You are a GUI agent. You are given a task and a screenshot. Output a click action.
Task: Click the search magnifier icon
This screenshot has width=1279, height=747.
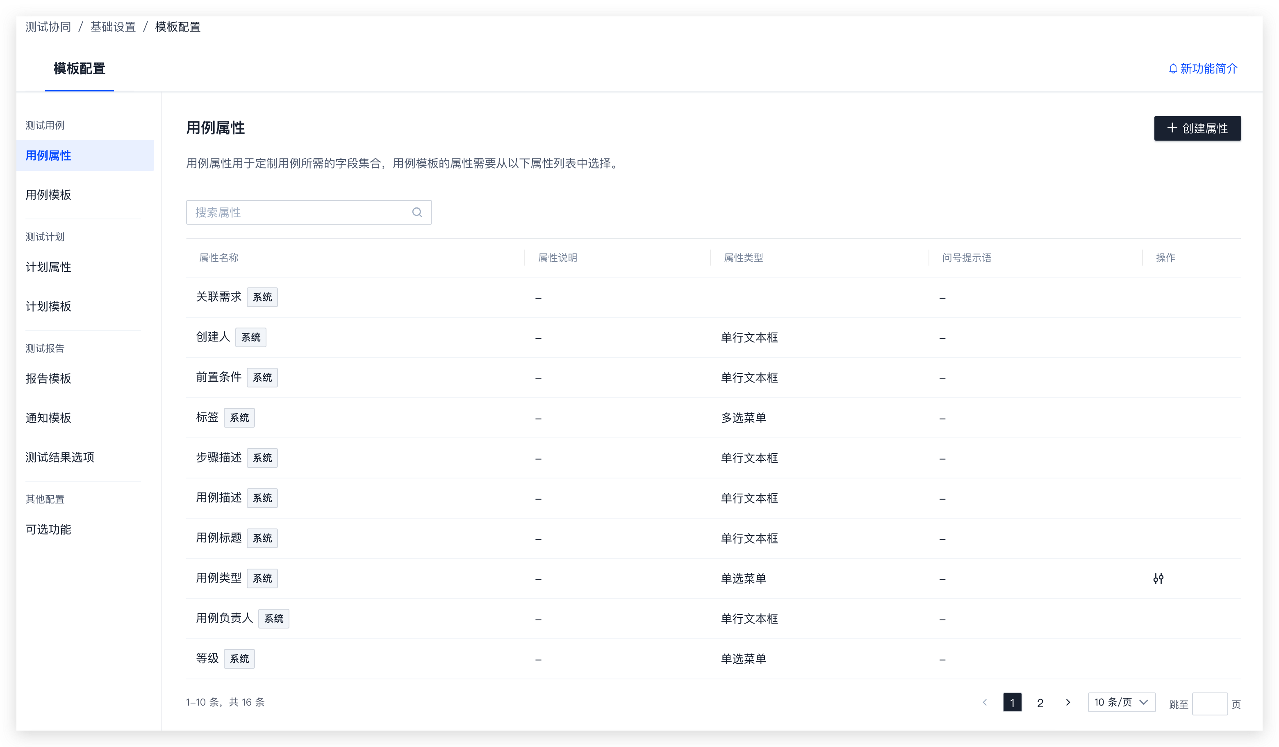tap(417, 213)
